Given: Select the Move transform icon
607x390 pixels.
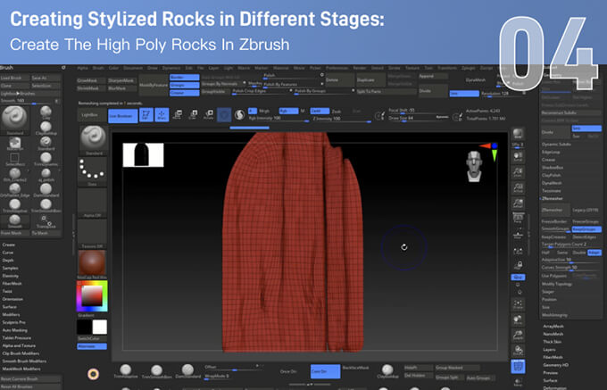Looking at the screenshot, I should pyautogui.click(x=178, y=115).
